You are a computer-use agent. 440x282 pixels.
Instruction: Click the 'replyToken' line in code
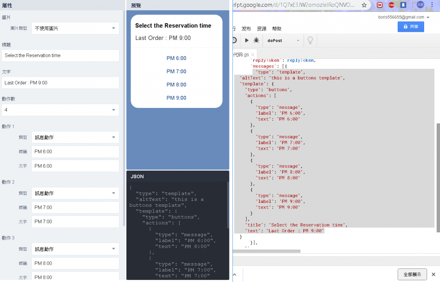(283, 60)
